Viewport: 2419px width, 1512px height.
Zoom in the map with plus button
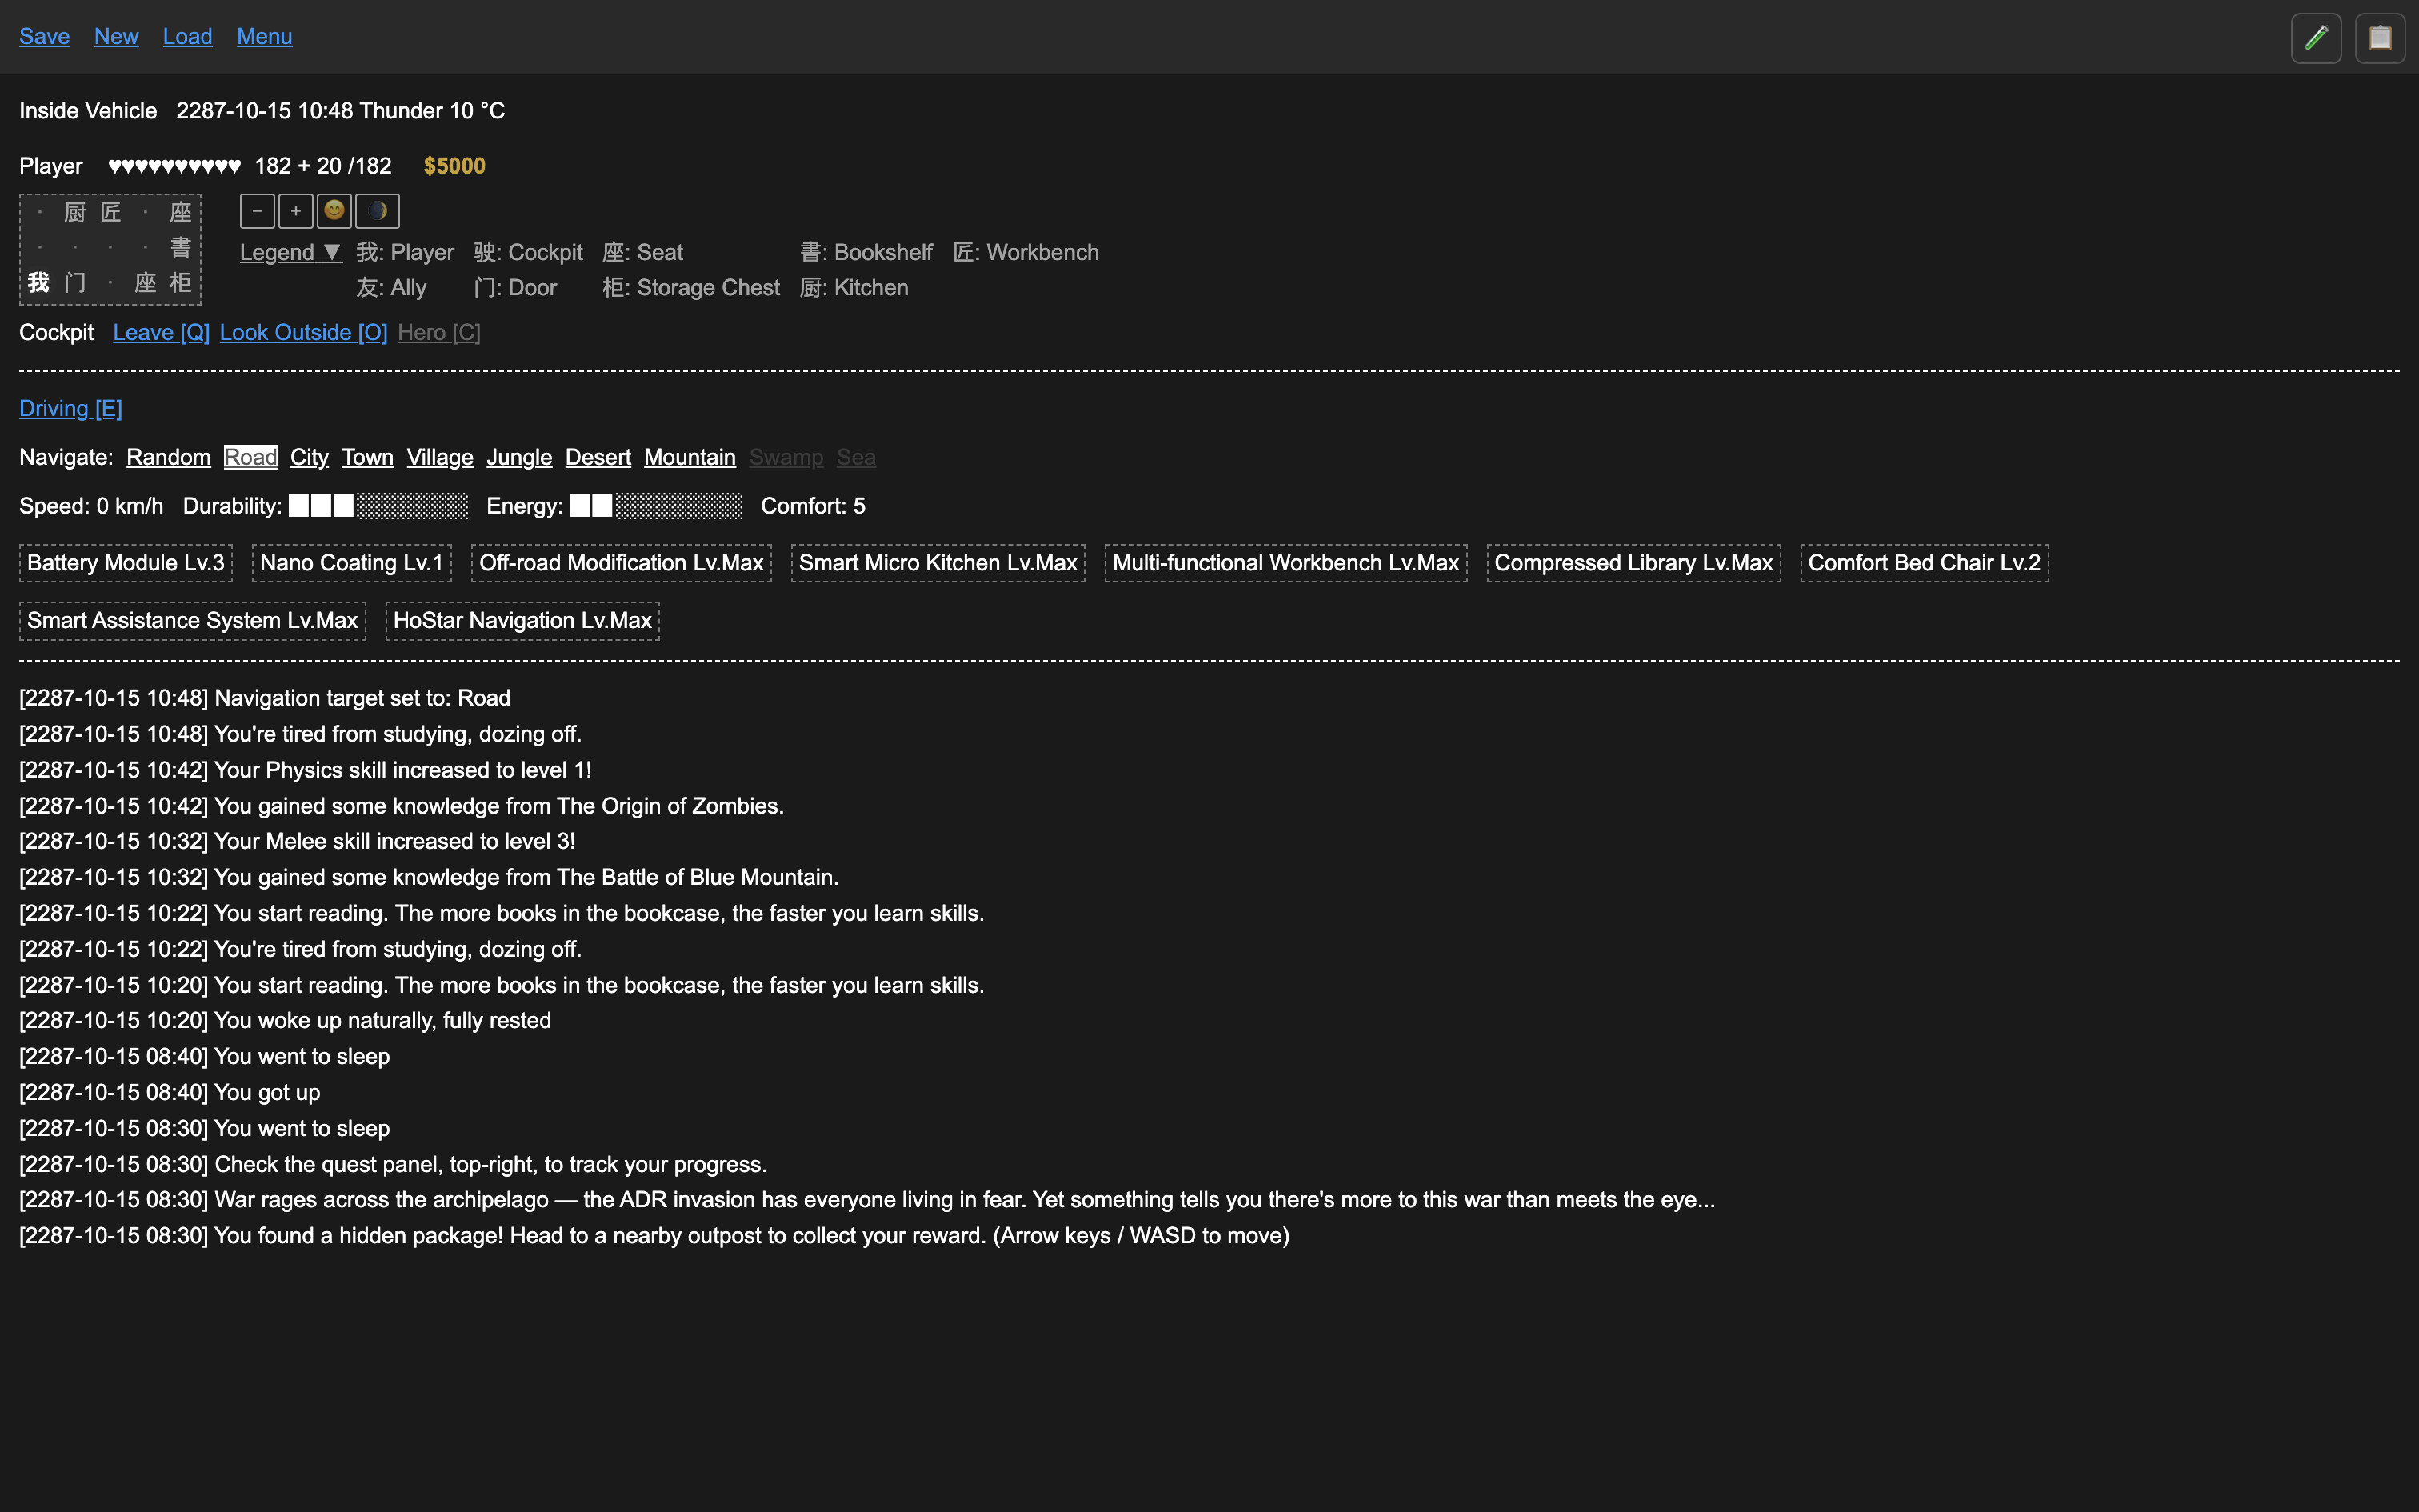pyautogui.click(x=296, y=211)
